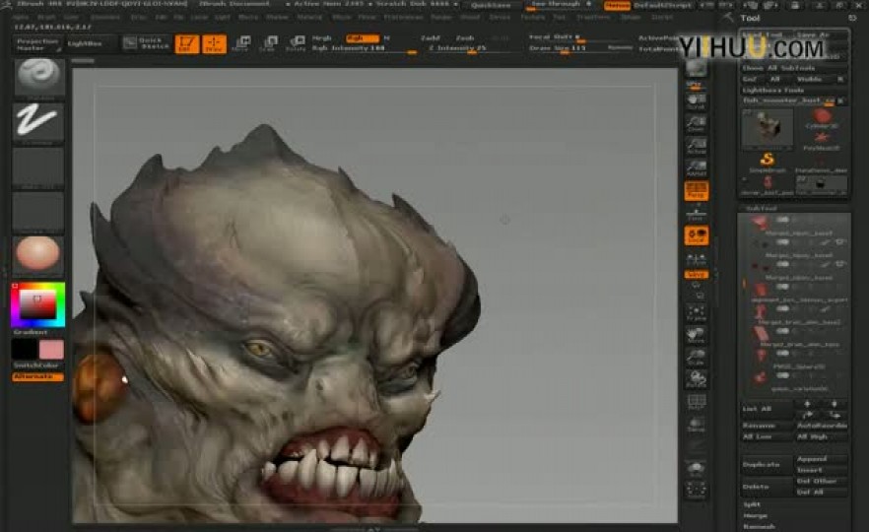Expand the Split section
This screenshot has width=869, height=532.
tap(752, 504)
